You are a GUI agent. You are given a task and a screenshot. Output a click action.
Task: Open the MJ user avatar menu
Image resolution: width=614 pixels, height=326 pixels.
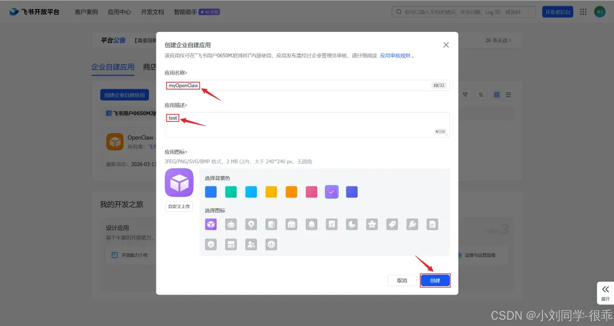pos(600,12)
